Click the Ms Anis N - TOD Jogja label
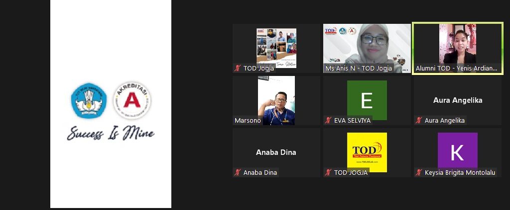Screen dimensions: 510x210 click(359, 69)
